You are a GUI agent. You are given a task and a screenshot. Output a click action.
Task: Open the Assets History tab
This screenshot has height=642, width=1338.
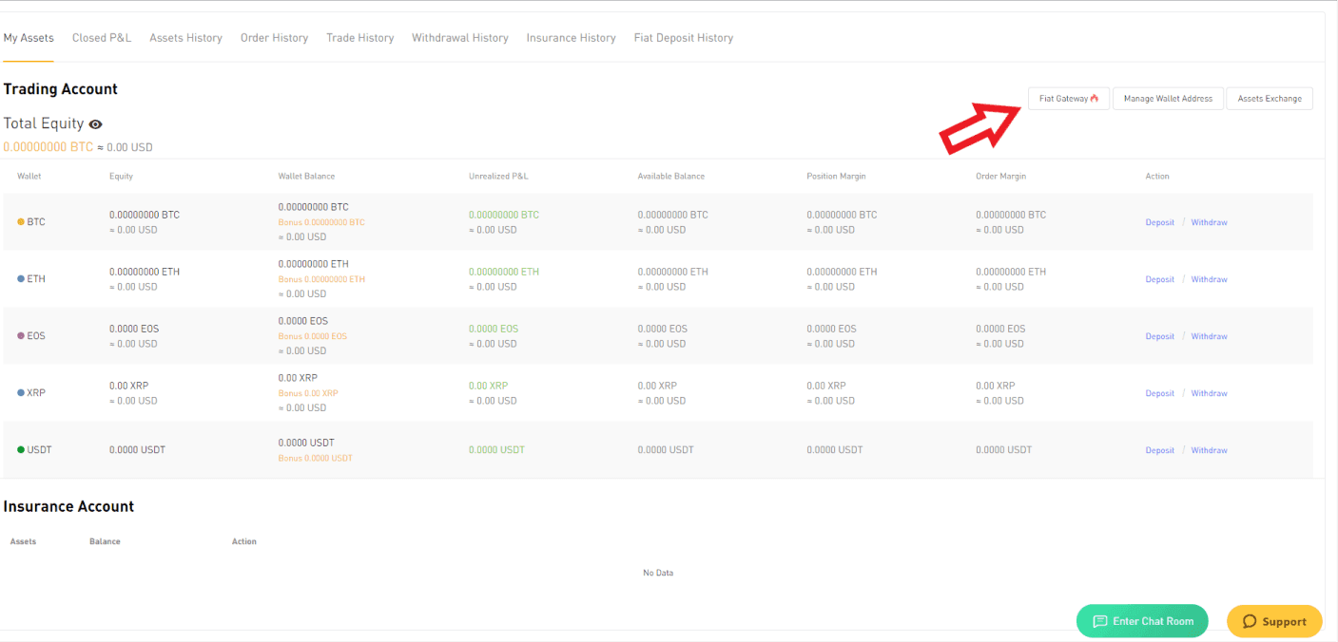185,38
